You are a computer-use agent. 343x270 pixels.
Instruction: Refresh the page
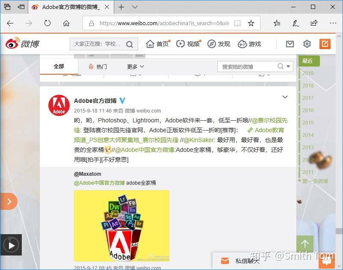[47, 23]
